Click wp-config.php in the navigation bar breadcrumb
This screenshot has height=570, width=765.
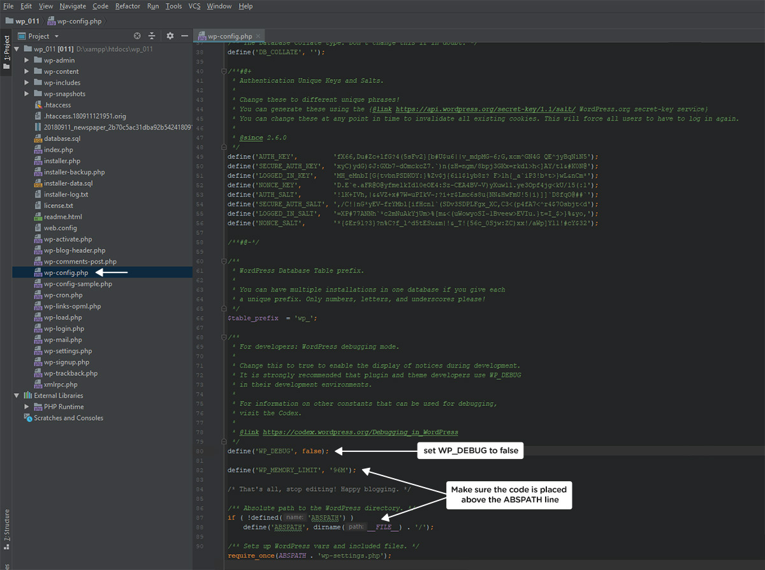point(75,21)
